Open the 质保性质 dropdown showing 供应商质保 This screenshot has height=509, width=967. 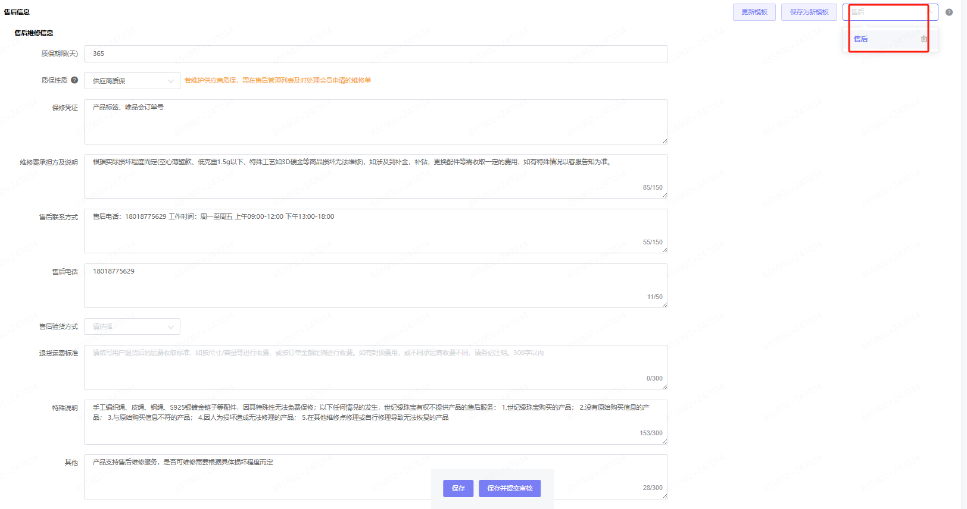point(132,81)
